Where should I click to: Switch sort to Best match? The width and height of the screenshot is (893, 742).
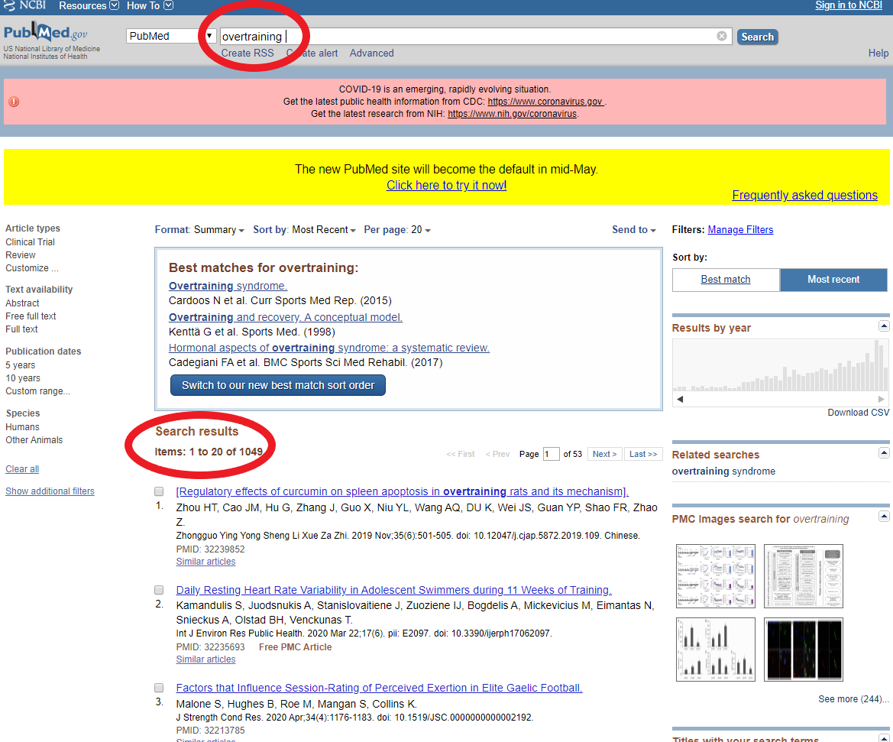point(726,279)
